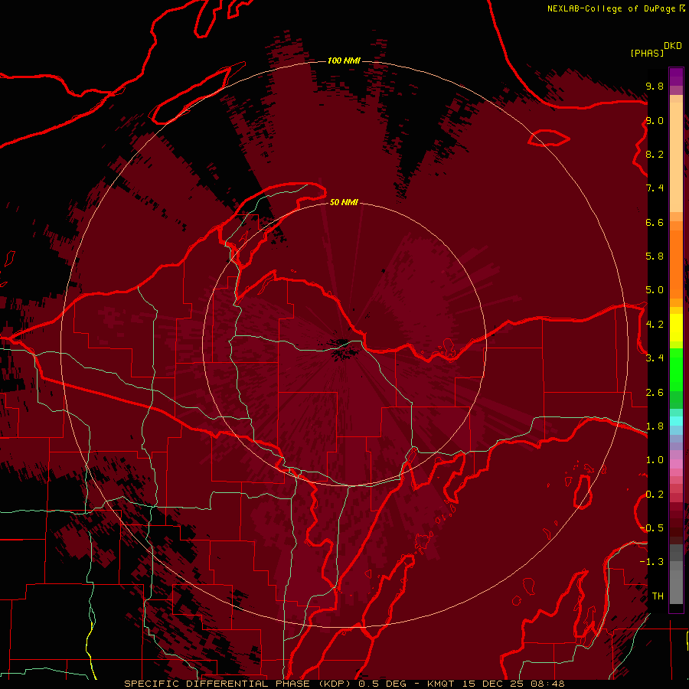Image resolution: width=689 pixels, height=689 pixels.
Task: Select the 7.4 value on the color scale
Action: 655,188
